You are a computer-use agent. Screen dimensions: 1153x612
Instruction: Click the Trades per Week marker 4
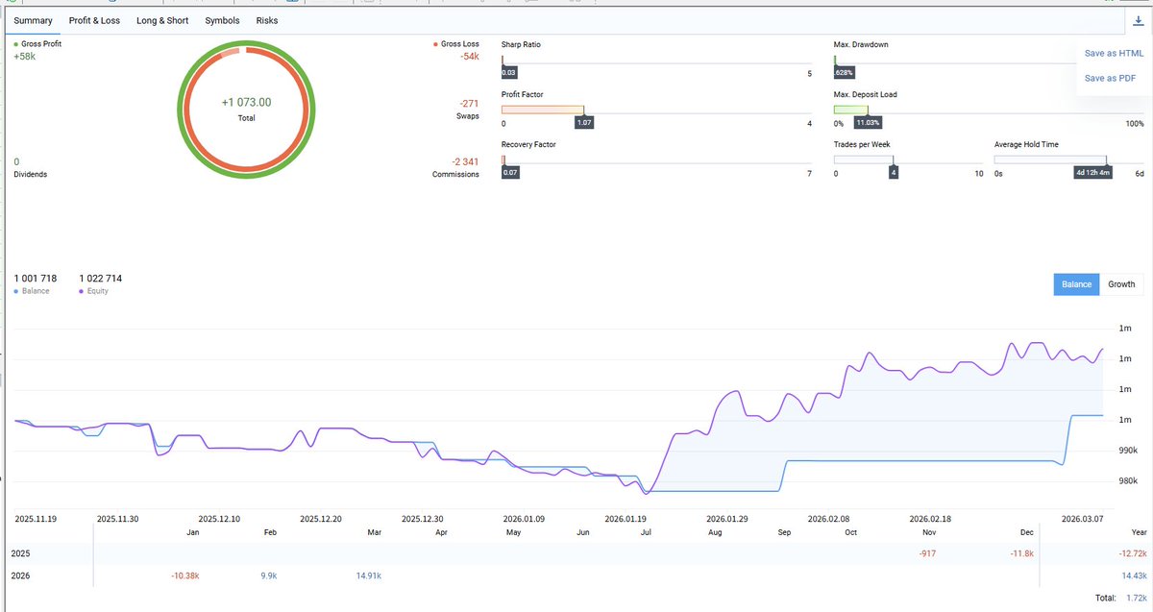tap(894, 172)
